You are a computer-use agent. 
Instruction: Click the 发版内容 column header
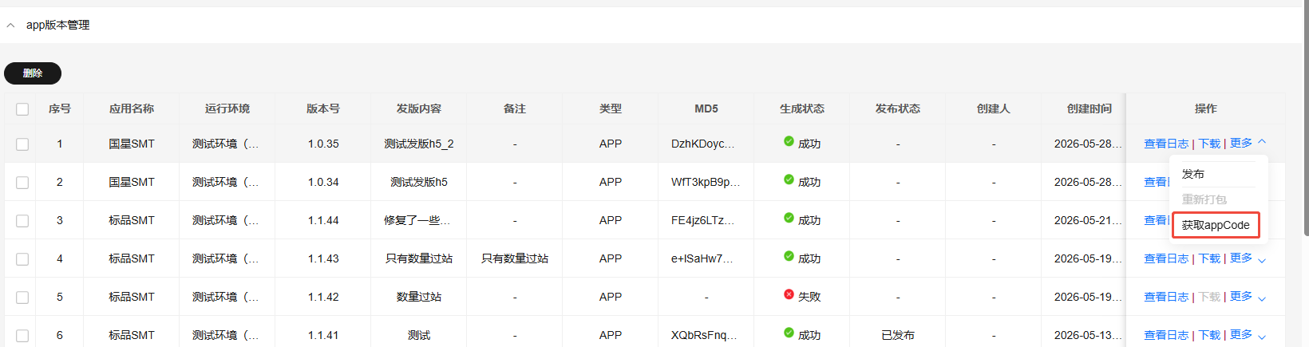click(419, 108)
